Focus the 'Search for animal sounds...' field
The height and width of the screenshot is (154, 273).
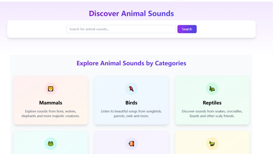[x=121, y=29]
